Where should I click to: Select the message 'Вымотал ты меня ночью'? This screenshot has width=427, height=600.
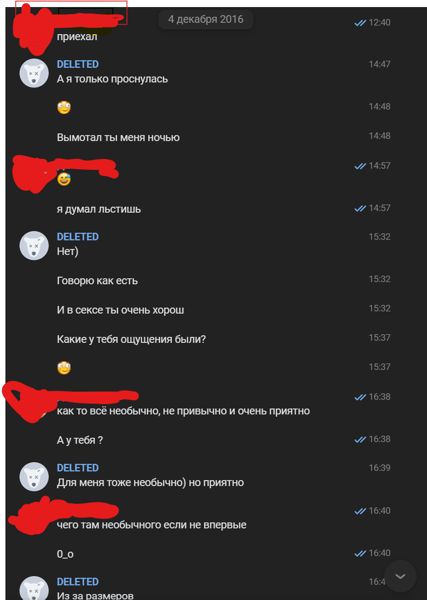pyautogui.click(x=118, y=137)
